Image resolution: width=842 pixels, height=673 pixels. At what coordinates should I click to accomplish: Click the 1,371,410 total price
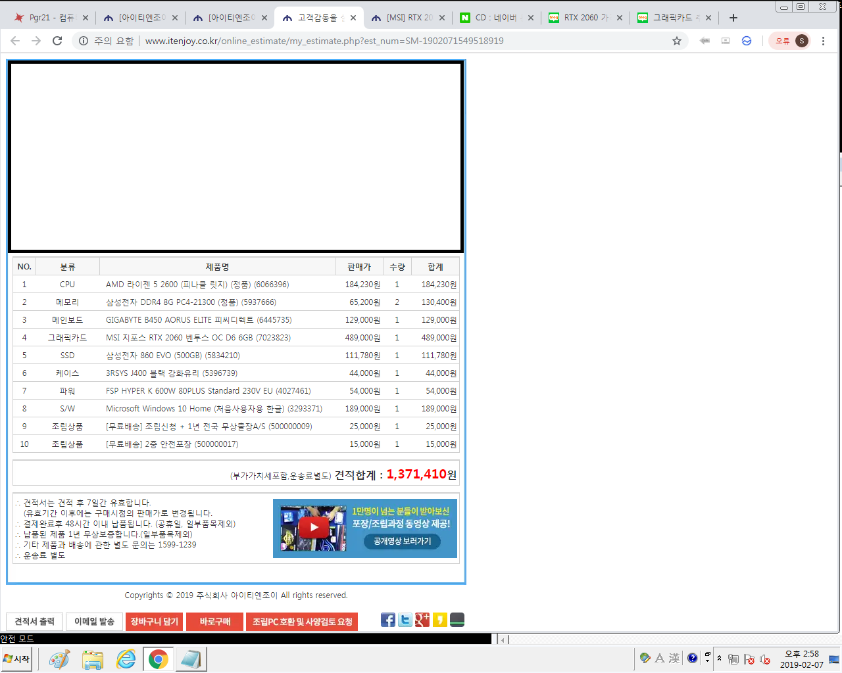[416, 474]
